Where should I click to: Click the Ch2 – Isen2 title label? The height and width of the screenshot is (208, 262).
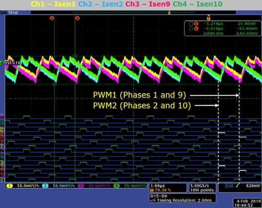101,4
